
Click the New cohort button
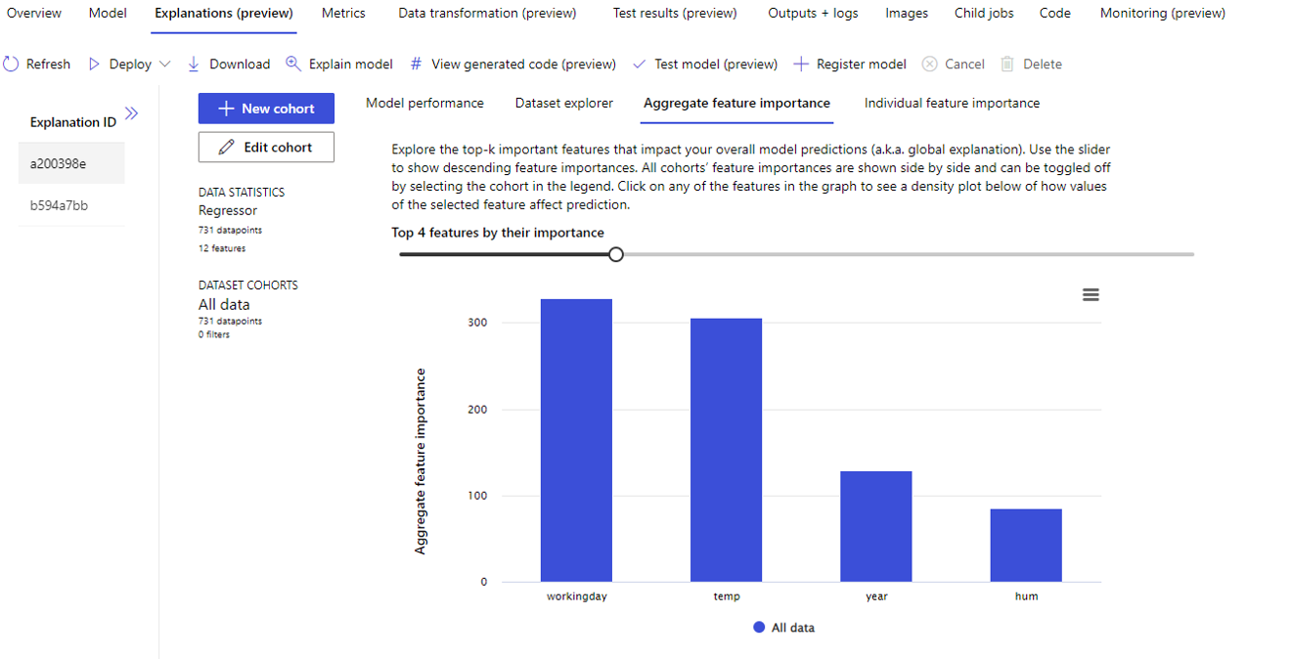[x=266, y=109]
